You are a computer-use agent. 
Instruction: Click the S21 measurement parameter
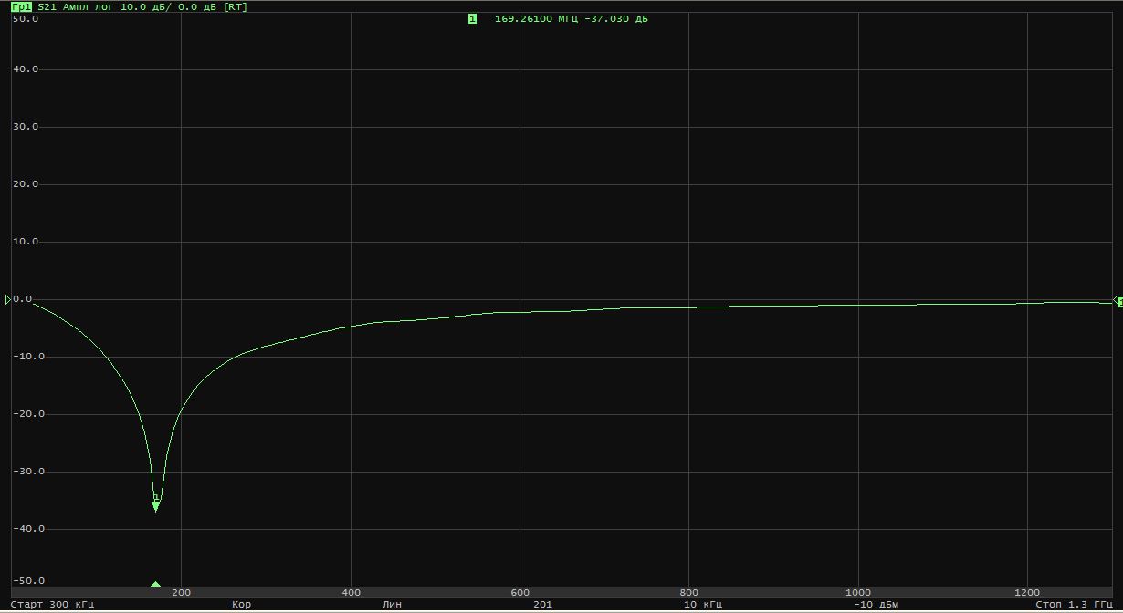[47, 6]
